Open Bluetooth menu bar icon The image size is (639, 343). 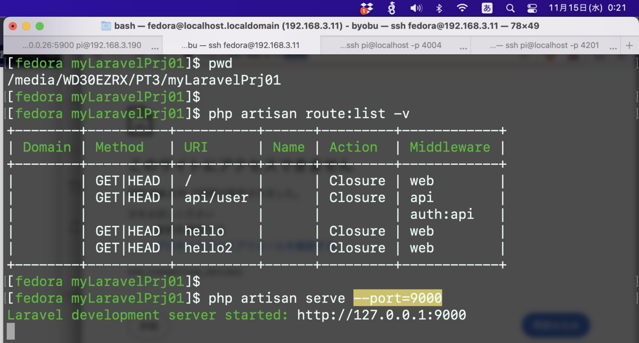(x=439, y=8)
